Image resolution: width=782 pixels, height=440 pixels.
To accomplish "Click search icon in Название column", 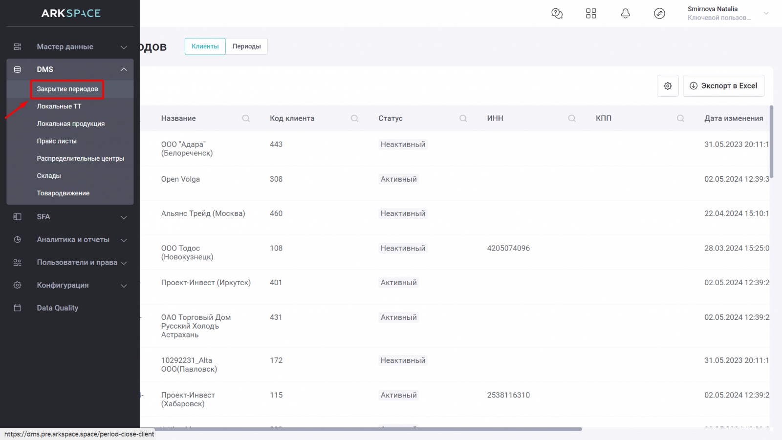I will click(246, 119).
